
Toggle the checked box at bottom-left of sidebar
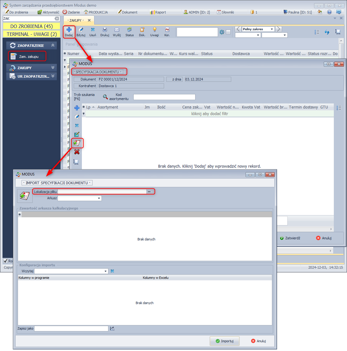pos(6,261)
